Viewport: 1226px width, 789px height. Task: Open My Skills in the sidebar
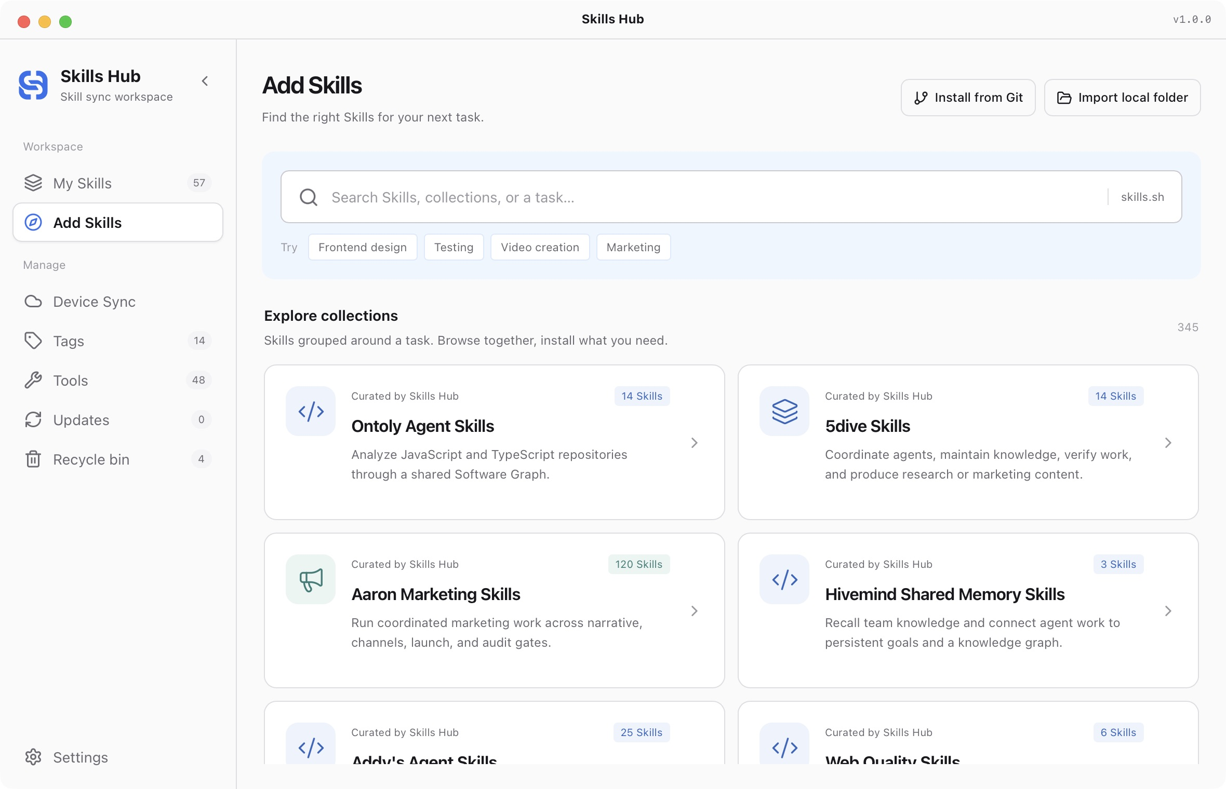pyautogui.click(x=118, y=183)
